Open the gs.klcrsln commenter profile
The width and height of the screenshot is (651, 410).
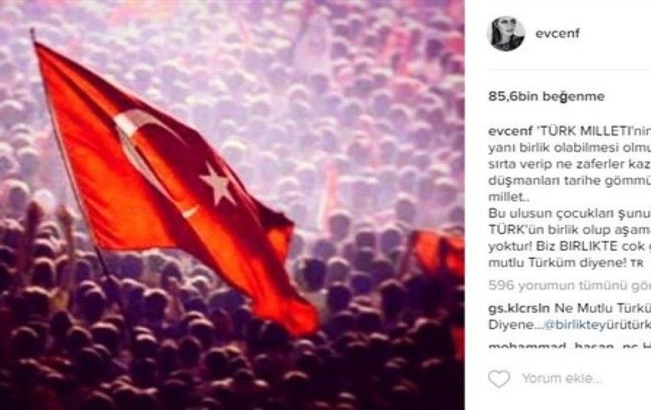point(519,309)
